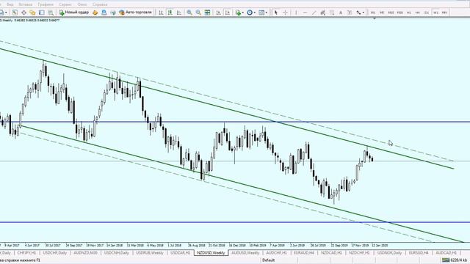Screen dimensions: 470x264
Task: Expand the Templates dropdown arrow
Action: [x=267, y=12]
